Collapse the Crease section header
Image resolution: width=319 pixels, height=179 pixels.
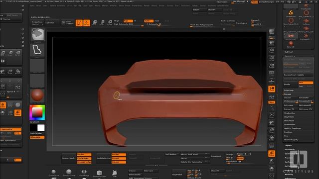coord(288,94)
